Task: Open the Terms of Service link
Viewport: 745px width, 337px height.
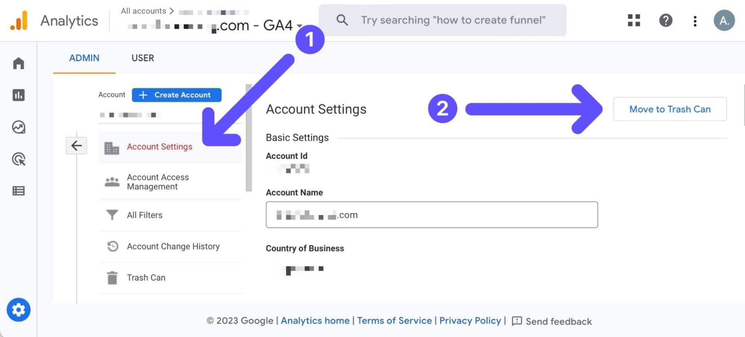Action: [394, 321]
